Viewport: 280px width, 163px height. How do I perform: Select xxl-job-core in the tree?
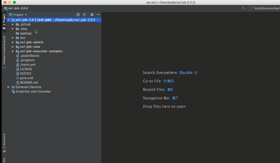[x=30, y=47]
